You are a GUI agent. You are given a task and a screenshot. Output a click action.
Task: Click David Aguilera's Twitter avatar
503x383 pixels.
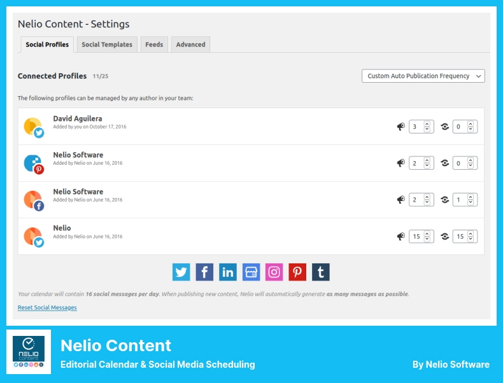click(34, 127)
